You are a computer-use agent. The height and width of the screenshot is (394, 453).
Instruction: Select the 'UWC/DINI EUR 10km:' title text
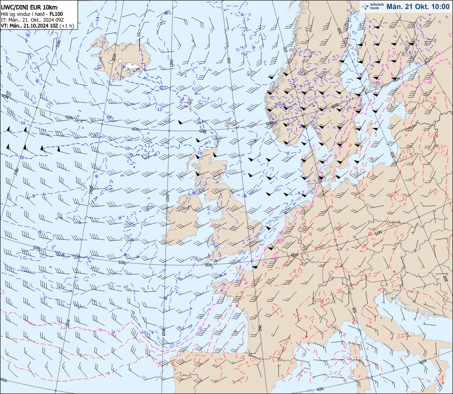click(x=29, y=8)
